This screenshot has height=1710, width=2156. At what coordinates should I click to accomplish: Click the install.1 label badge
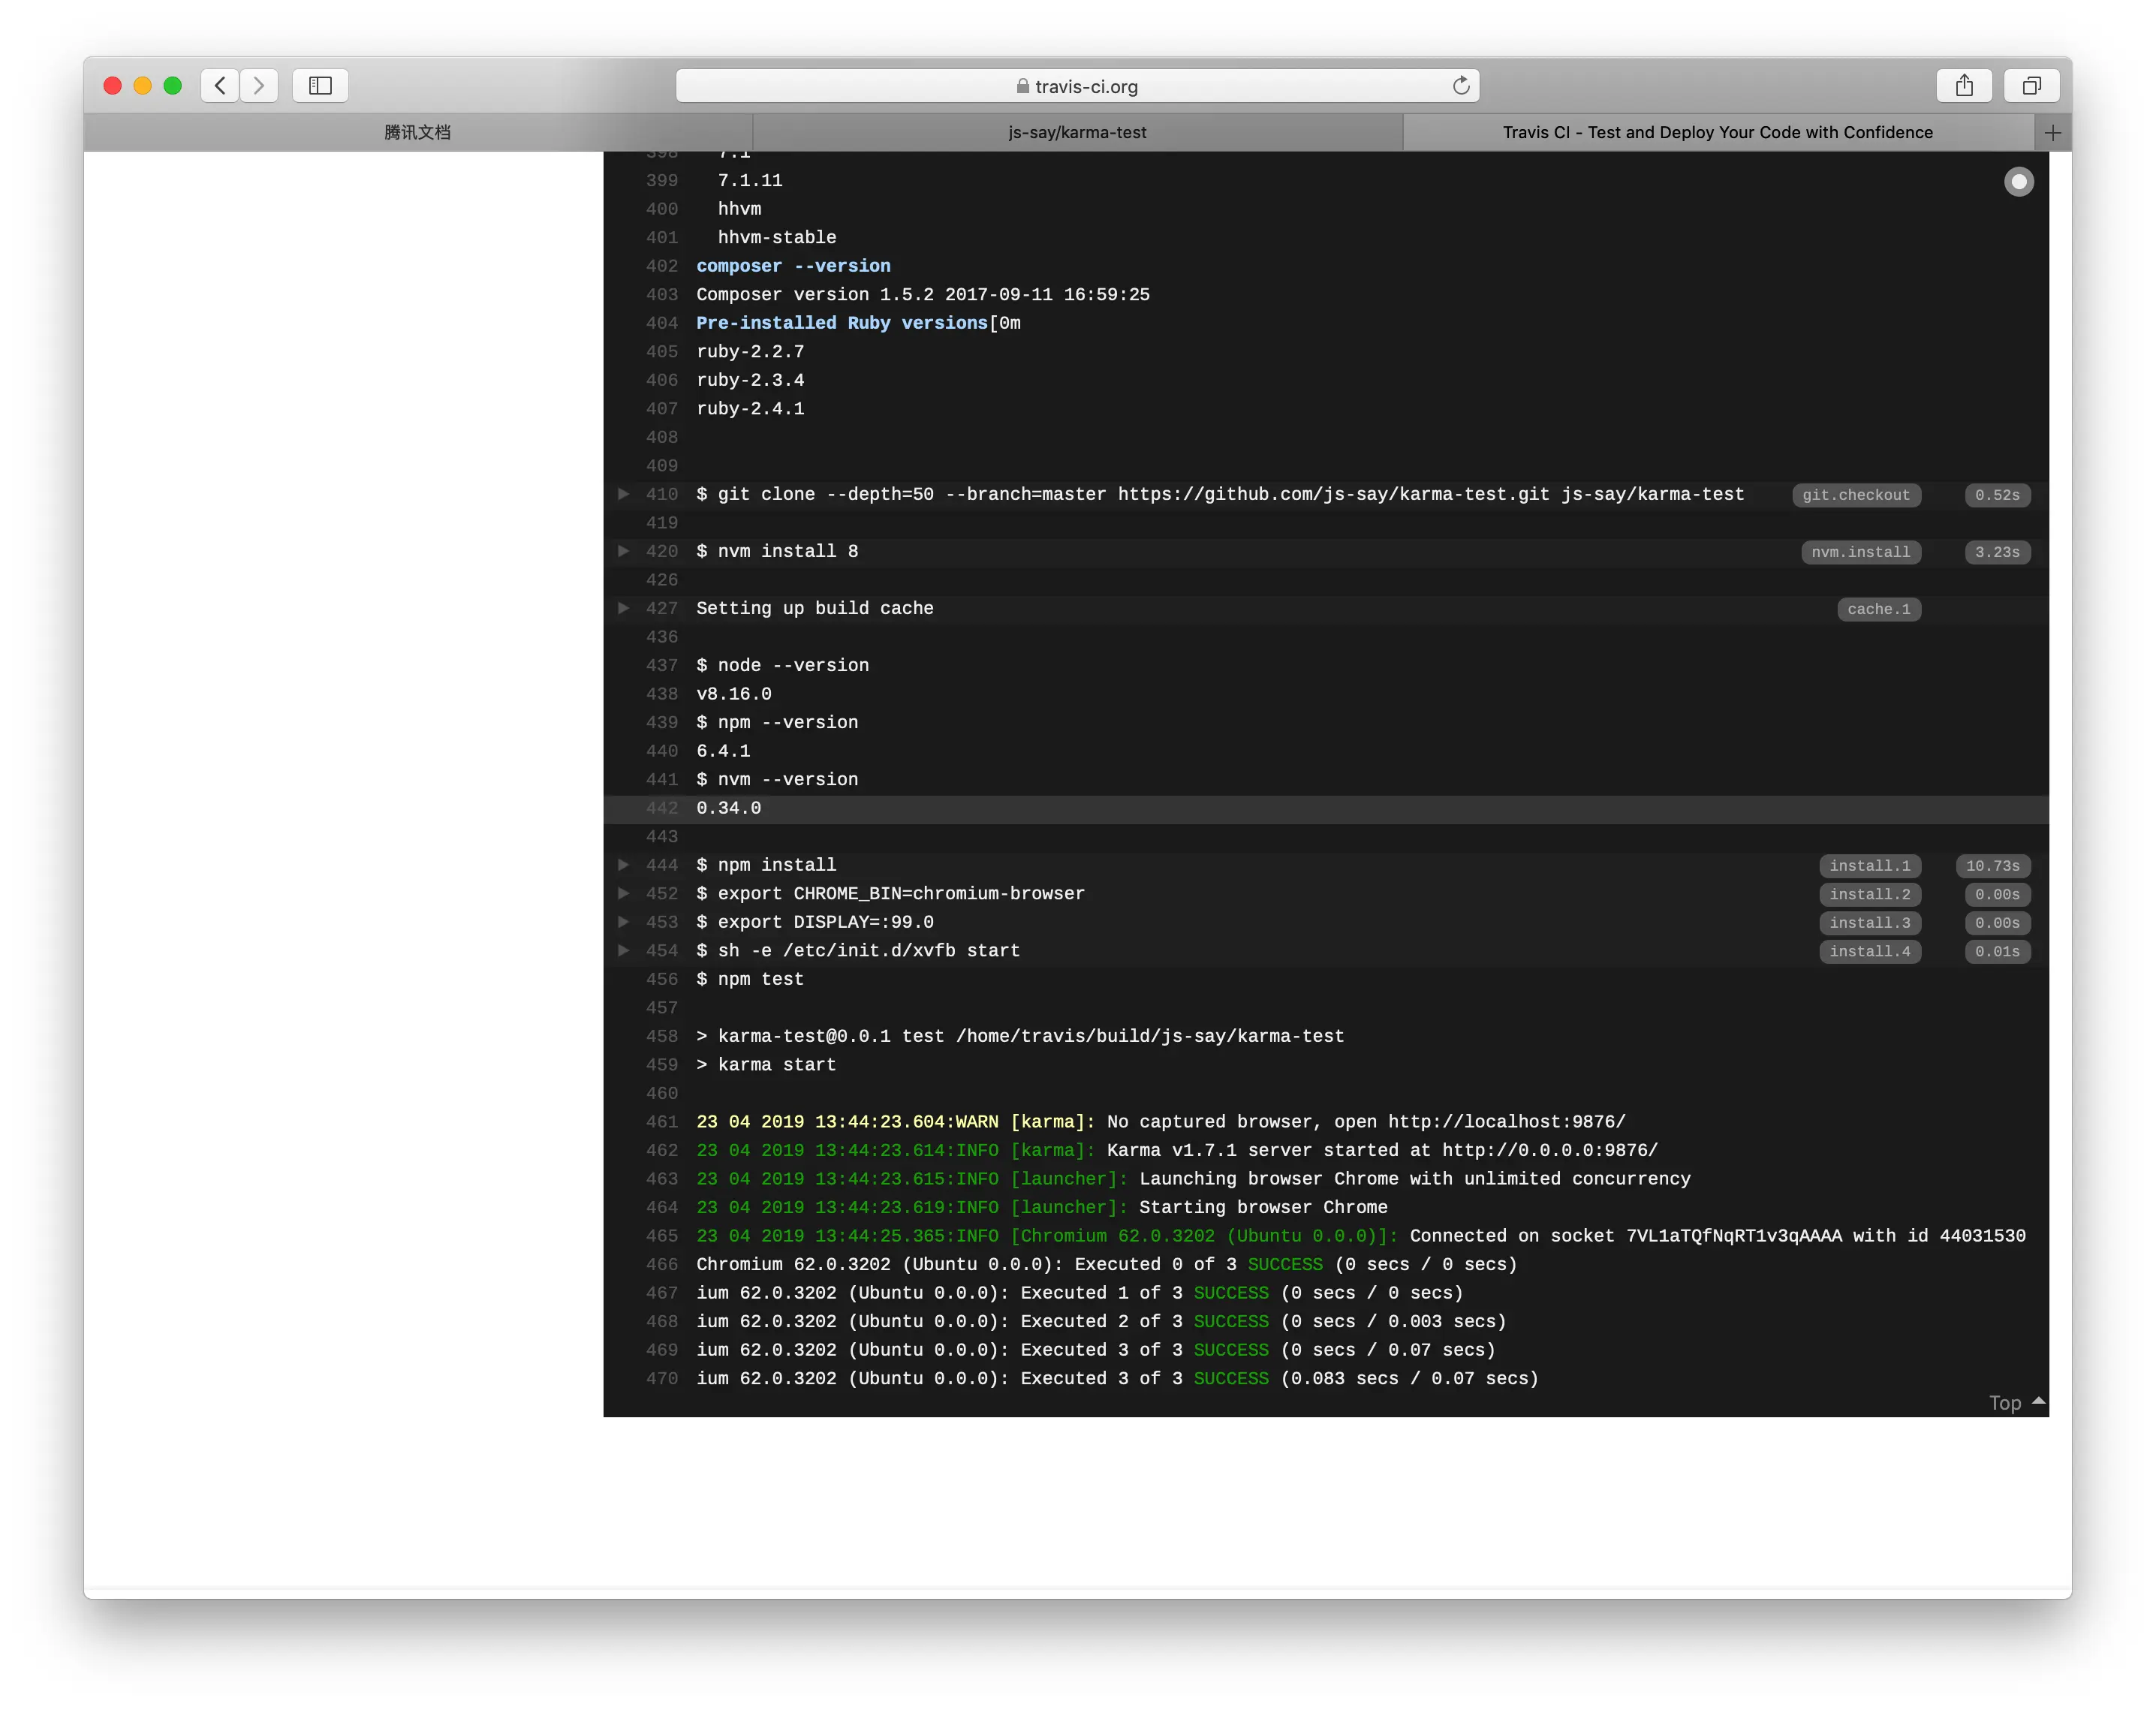tap(1869, 866)
